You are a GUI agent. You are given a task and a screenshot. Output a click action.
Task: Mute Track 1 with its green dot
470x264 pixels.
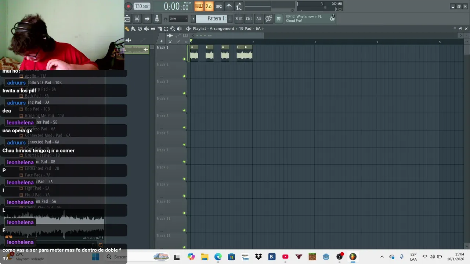[x=184, y=59]
